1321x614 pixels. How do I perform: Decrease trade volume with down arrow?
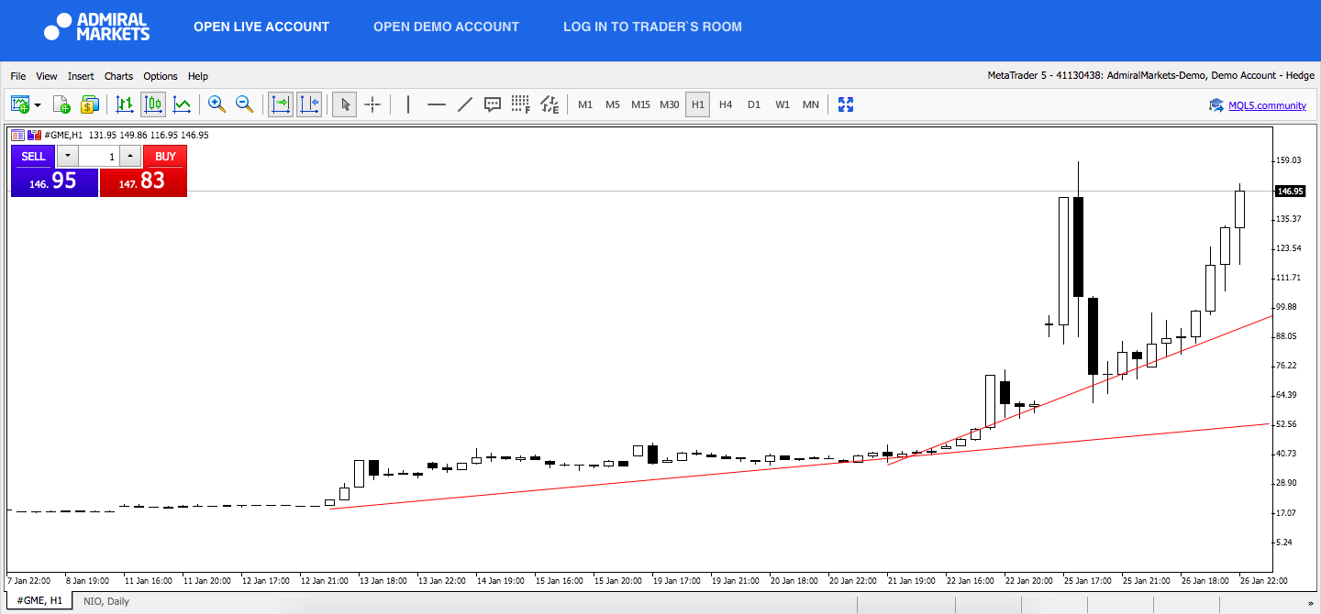point(68,157)
